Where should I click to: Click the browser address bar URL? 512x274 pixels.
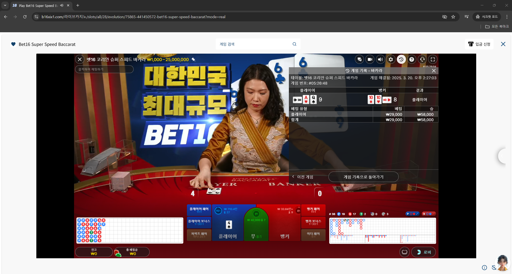133,17
